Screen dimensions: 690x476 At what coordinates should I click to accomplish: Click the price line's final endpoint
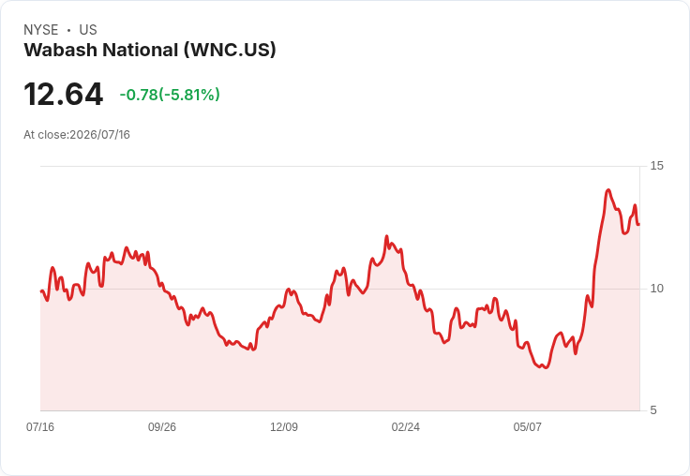click(x=639, y=224)
